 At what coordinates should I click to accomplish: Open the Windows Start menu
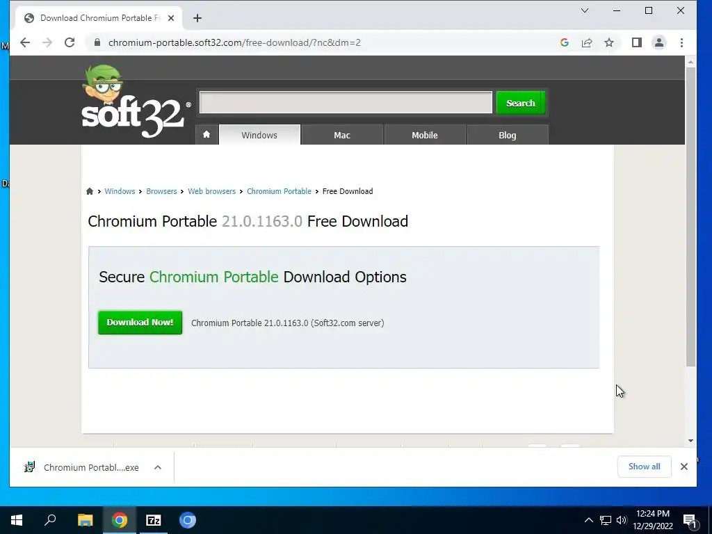click(17, 520)
